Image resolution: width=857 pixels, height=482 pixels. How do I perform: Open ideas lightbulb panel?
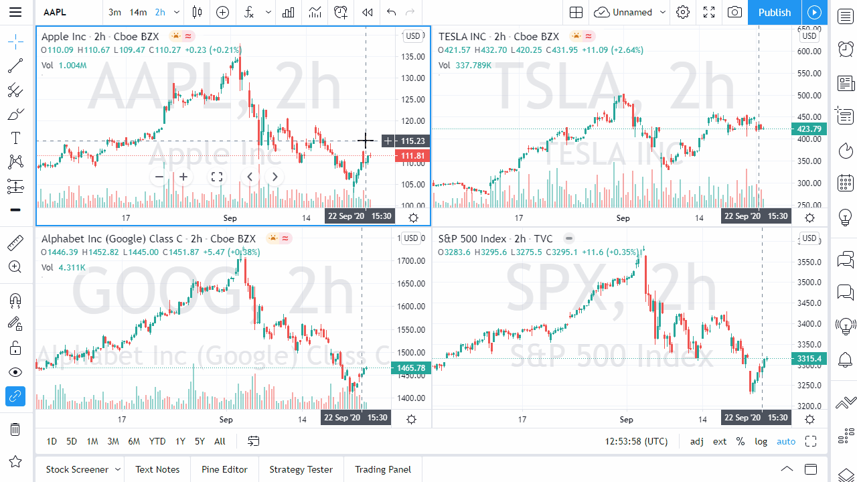(846, 217)
